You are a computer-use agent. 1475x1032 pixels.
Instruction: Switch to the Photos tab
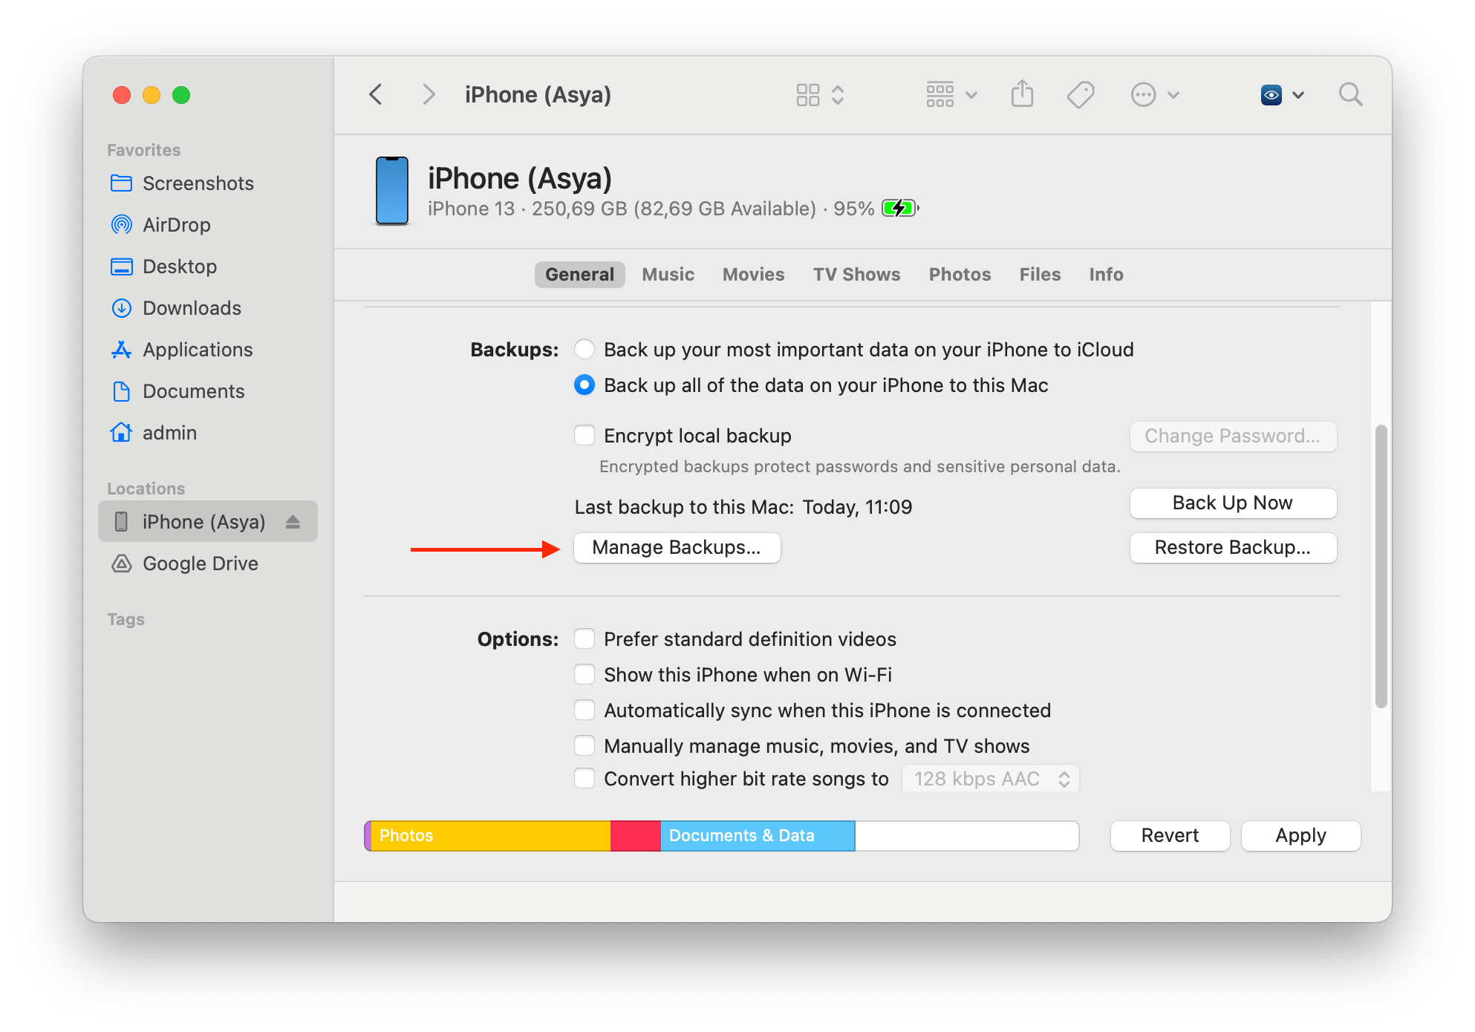[959, 274]
